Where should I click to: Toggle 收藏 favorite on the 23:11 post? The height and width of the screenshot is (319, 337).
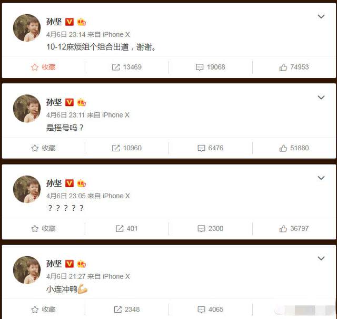click(x=43, y=148)
